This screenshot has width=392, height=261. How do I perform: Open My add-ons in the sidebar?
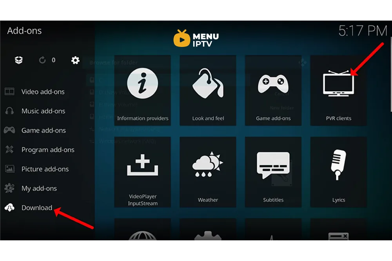pyautogui.click(x=39, y=188)
